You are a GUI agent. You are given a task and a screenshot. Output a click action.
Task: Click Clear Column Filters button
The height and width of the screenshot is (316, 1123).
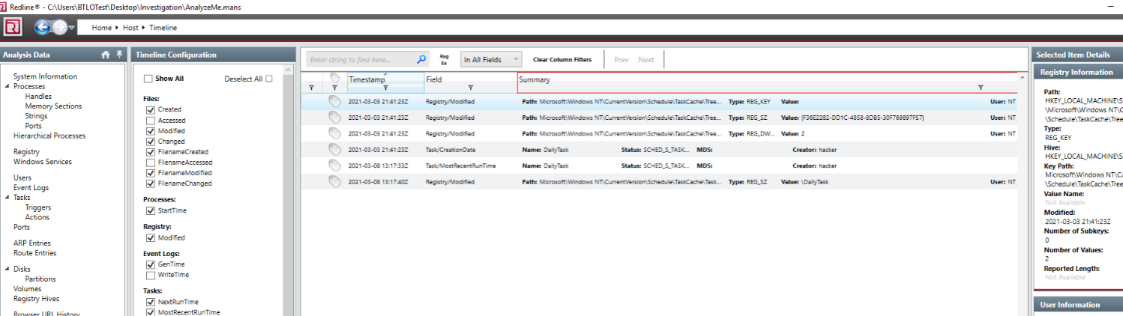coord(561,59)
